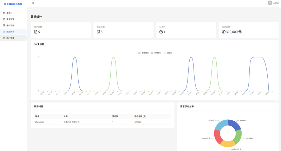
Task: Click the check-circle icon in 已签约 card
Action: (161, 32)
